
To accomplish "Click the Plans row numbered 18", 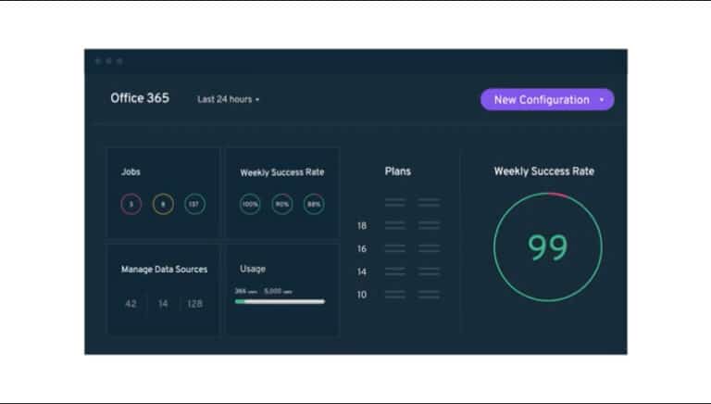I will click(398, 225).
